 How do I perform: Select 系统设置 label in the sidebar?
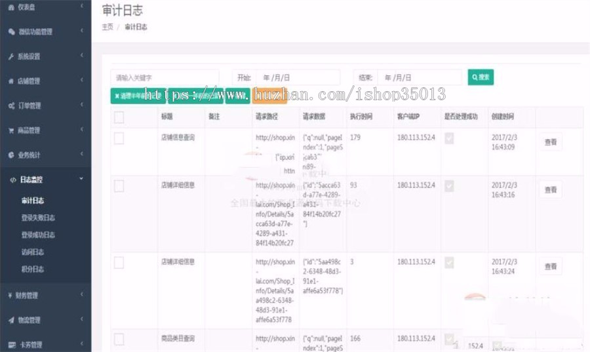point(29,57)
